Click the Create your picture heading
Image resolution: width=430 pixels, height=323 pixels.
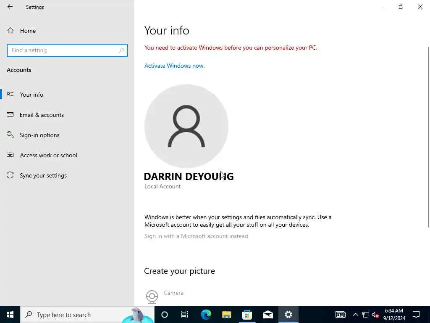click(179, 271)
